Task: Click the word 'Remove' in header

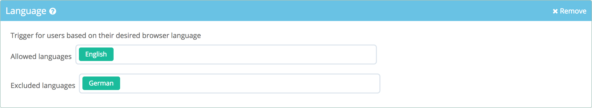Action: coord(573,11)
